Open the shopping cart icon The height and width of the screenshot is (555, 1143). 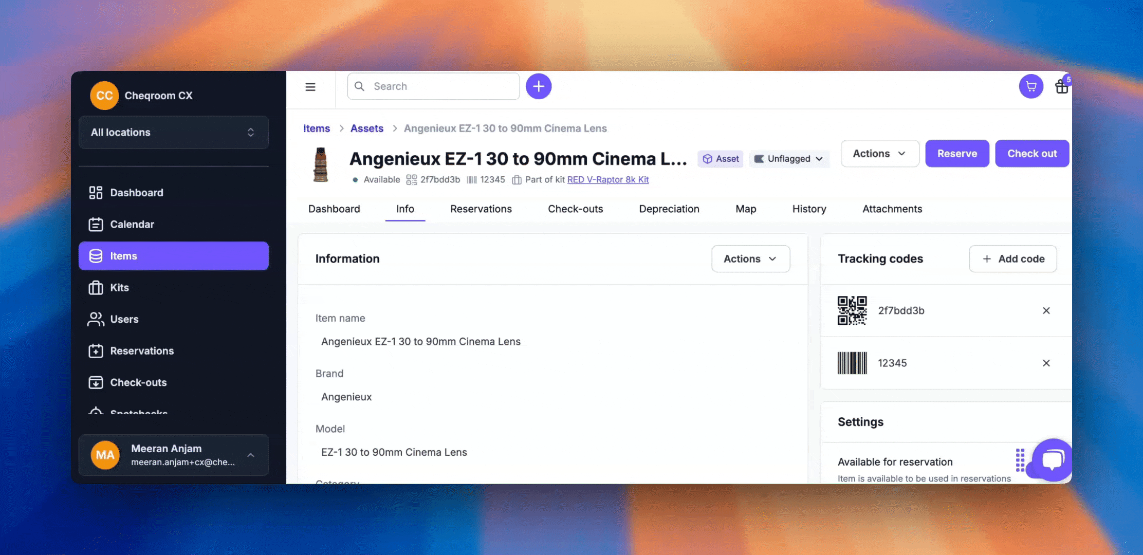click(x=1031, y=86)
